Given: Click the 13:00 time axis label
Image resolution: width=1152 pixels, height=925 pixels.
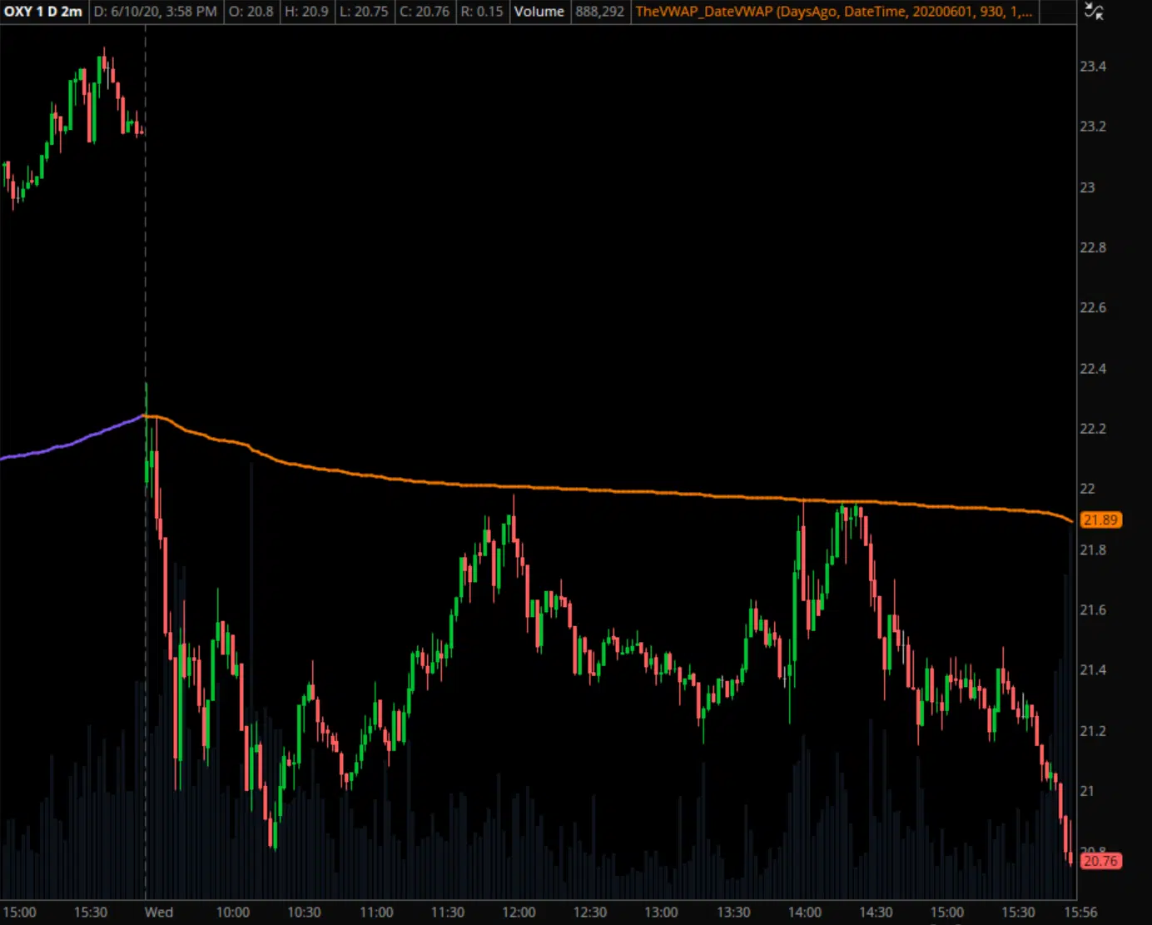Looking at the screenshot, I should (x=662, y=913).
